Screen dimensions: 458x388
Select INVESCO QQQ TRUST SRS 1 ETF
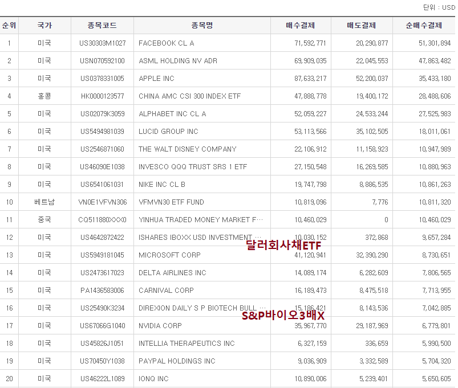(193, 166)
